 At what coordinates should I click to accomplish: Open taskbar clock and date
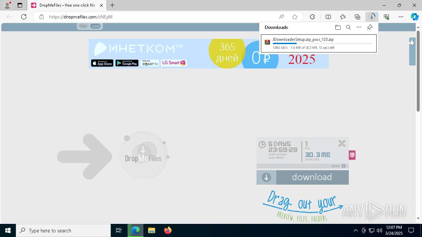[394, 230]
